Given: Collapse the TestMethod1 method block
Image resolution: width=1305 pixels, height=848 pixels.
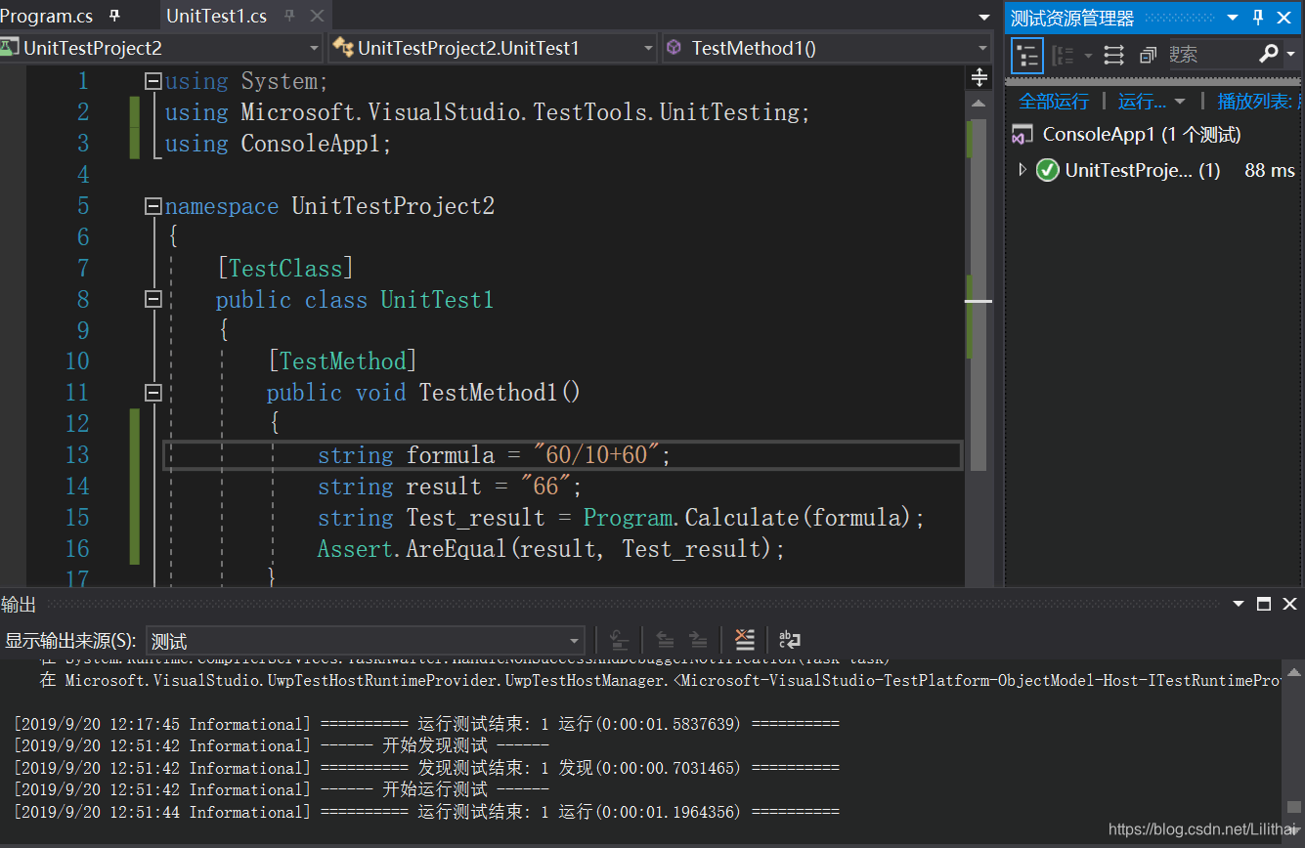Looking at the screenshot, I should click(153, 393).
